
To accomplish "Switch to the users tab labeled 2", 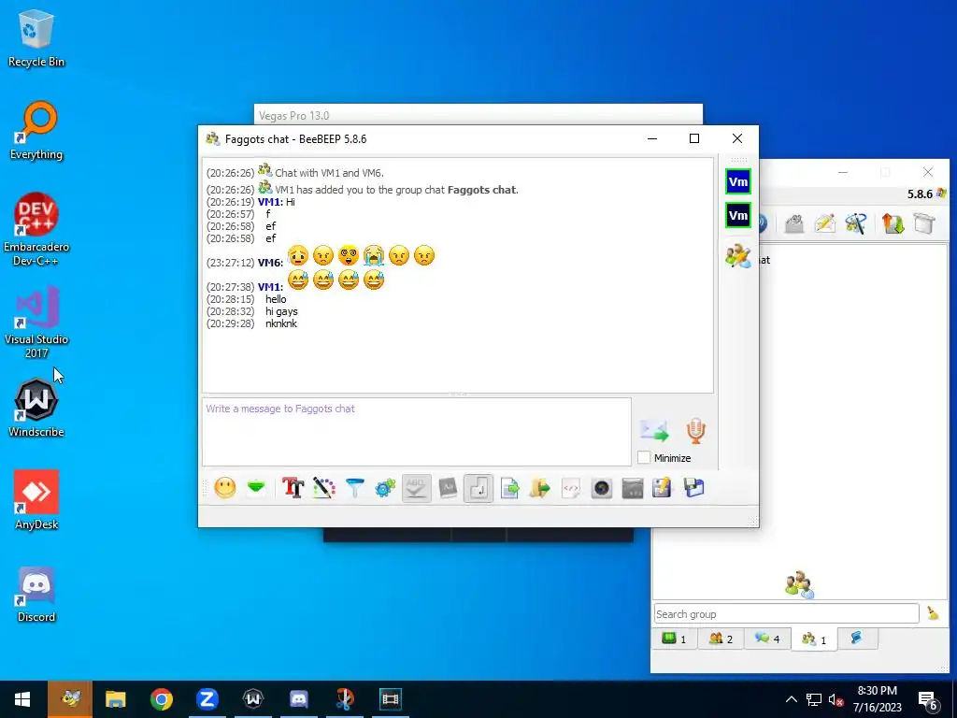I will pyautogui.click(x=721, y=639).
